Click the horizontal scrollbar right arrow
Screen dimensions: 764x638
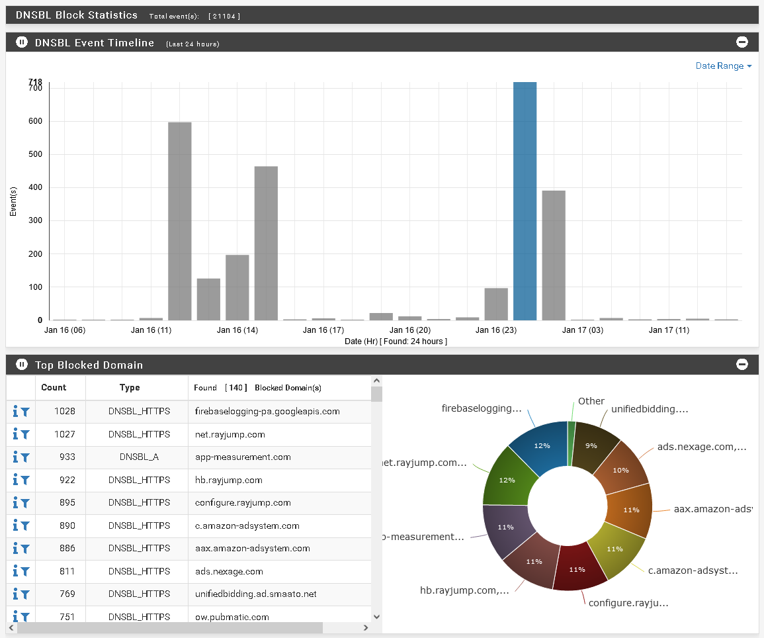point(366,628)
